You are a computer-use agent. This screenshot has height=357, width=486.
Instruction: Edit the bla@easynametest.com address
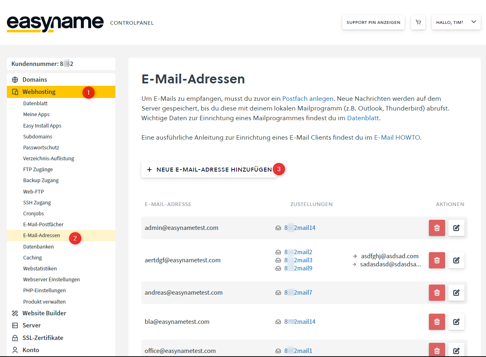456,322
